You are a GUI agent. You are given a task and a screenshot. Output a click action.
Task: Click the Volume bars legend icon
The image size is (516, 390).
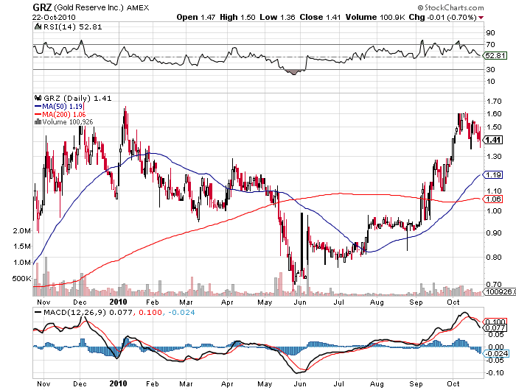[x=38, y=122]
